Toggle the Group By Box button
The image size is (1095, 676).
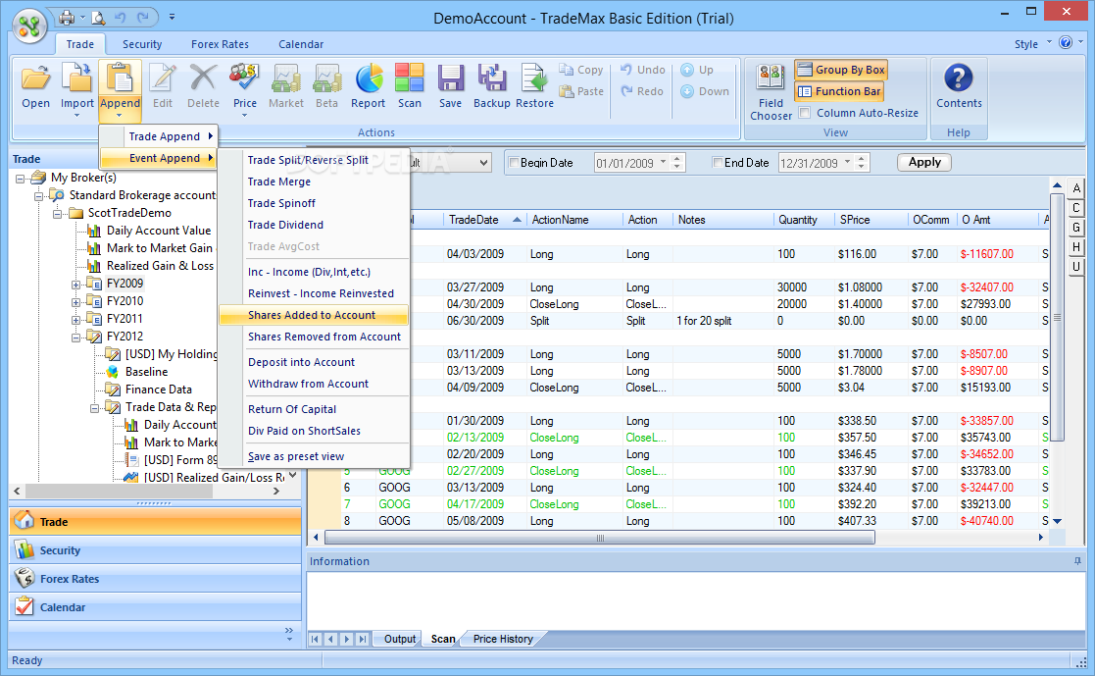click(x=840, y=70)
